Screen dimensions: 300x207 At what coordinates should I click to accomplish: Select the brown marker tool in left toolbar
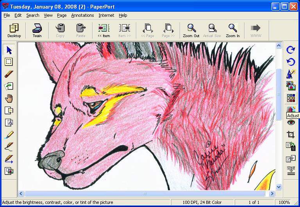(9, 74)
